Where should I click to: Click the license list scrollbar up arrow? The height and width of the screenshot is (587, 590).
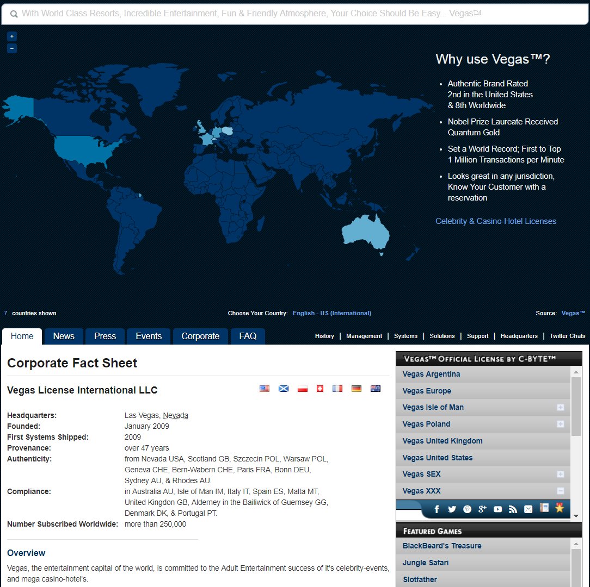(x=576, y=372)
